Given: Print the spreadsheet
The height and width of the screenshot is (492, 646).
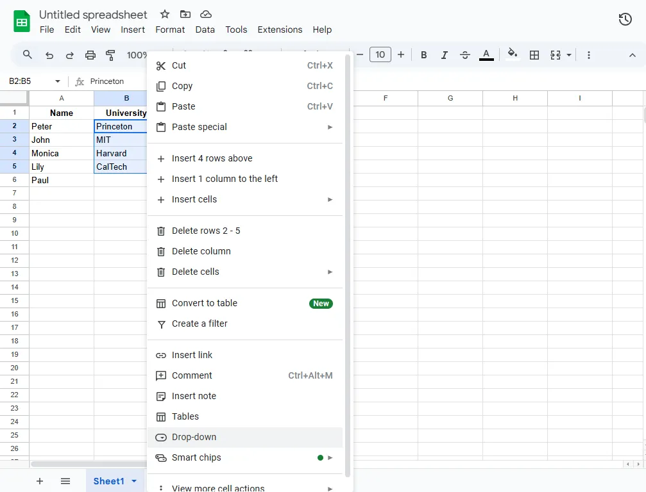Looking at the screenshot, I should pos(90,55).
